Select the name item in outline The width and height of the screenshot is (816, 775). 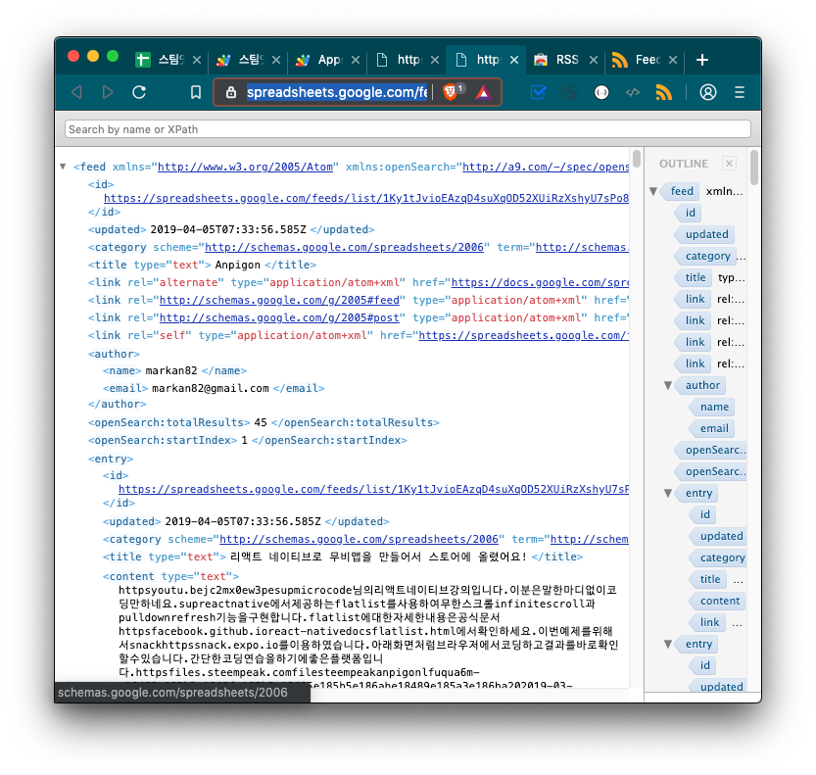click(x=714, y=407)
